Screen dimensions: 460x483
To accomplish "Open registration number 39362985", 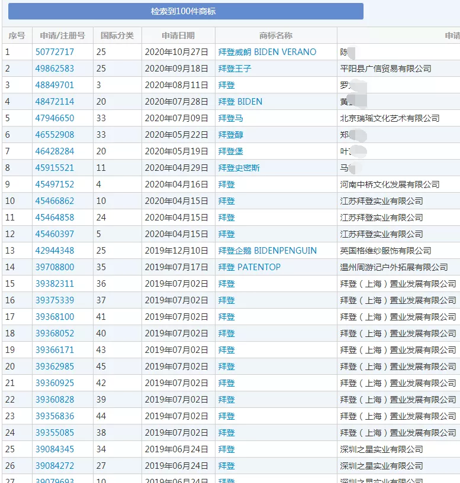I will pos(54,367).
